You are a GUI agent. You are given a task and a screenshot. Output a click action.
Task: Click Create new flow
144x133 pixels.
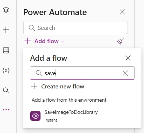tap(57, 86)
